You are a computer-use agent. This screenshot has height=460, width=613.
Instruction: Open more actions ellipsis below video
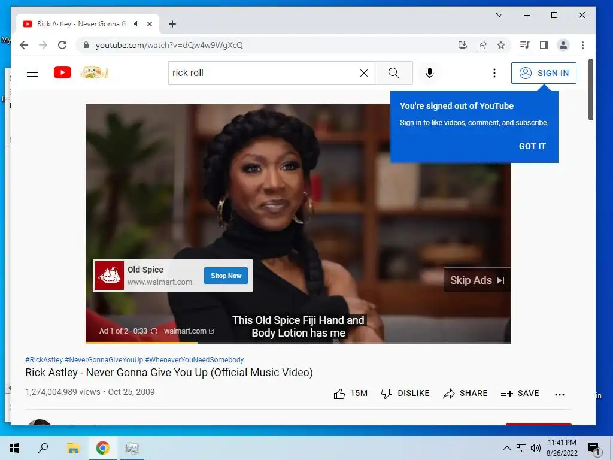(560, 394)
